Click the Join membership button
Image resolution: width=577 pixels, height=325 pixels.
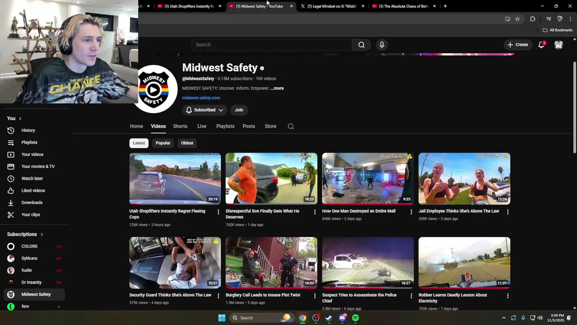[239, 110]
